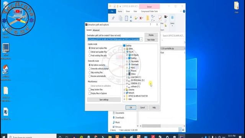
Task: Click New folder icon in Explorer ribbon
Action: (147, 18)
